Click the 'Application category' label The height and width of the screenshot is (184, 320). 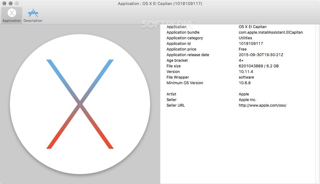click(185, 38)
